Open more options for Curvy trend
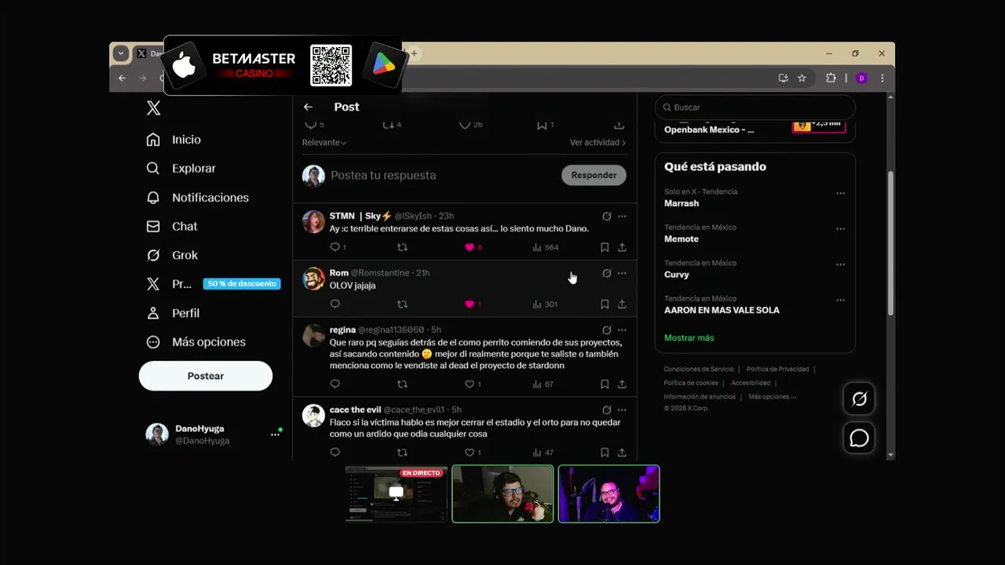1005x565 pixels. (840, 264)
